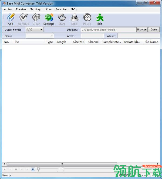Screen dimensions: 162x179
Task: Maximize the Ease Midi Converter window
Action: coord(146,2)
